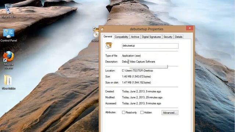Viewport: 235px width, 132px height.
Task: Open the Recycle Bin desktop icon
Action: click(x=8, y=11)
